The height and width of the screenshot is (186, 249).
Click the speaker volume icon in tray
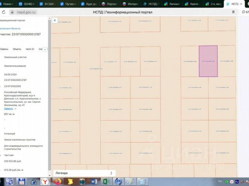coord(242,182)
